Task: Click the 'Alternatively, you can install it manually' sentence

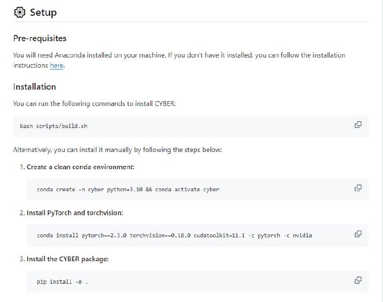Action: (x=117, y=150)
